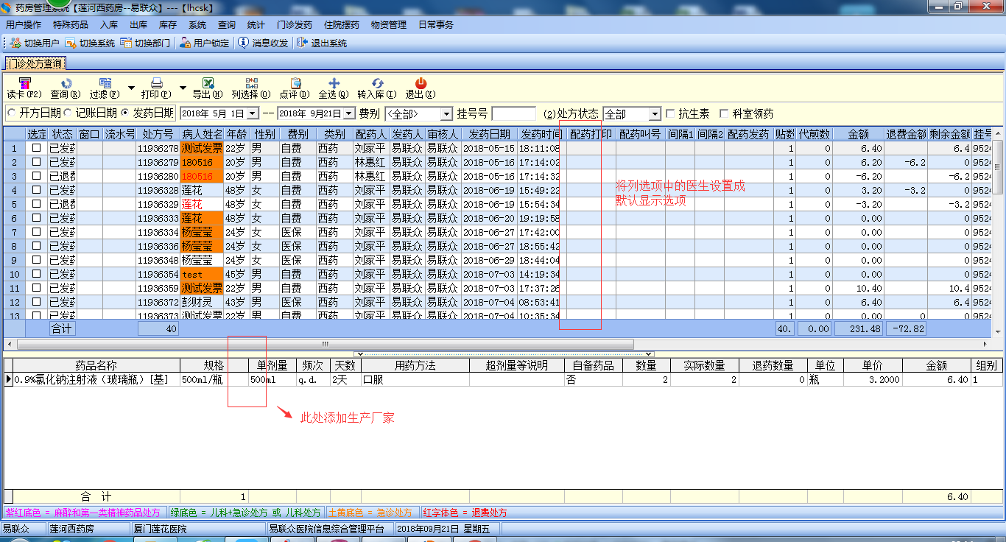1006x542 pixels.
Task: Enable the 抗生素 checkbox
Action: 670,113
